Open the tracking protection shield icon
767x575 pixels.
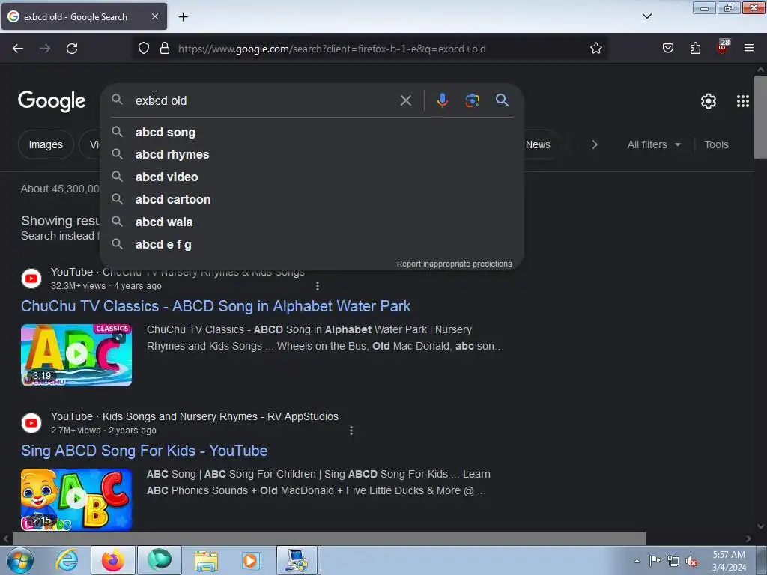click(143, 49)
